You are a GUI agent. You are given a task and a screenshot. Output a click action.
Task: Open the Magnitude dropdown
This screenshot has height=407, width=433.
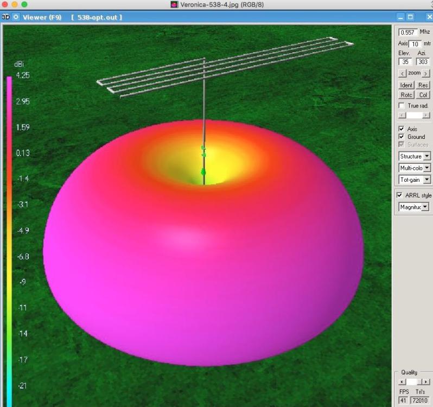(x=425, y=207)
